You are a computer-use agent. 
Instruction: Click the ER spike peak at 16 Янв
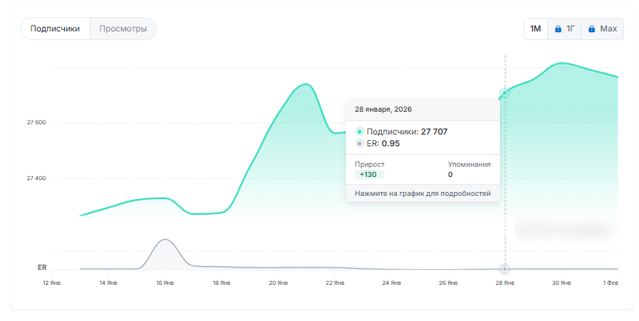click(x=165, y=239)
